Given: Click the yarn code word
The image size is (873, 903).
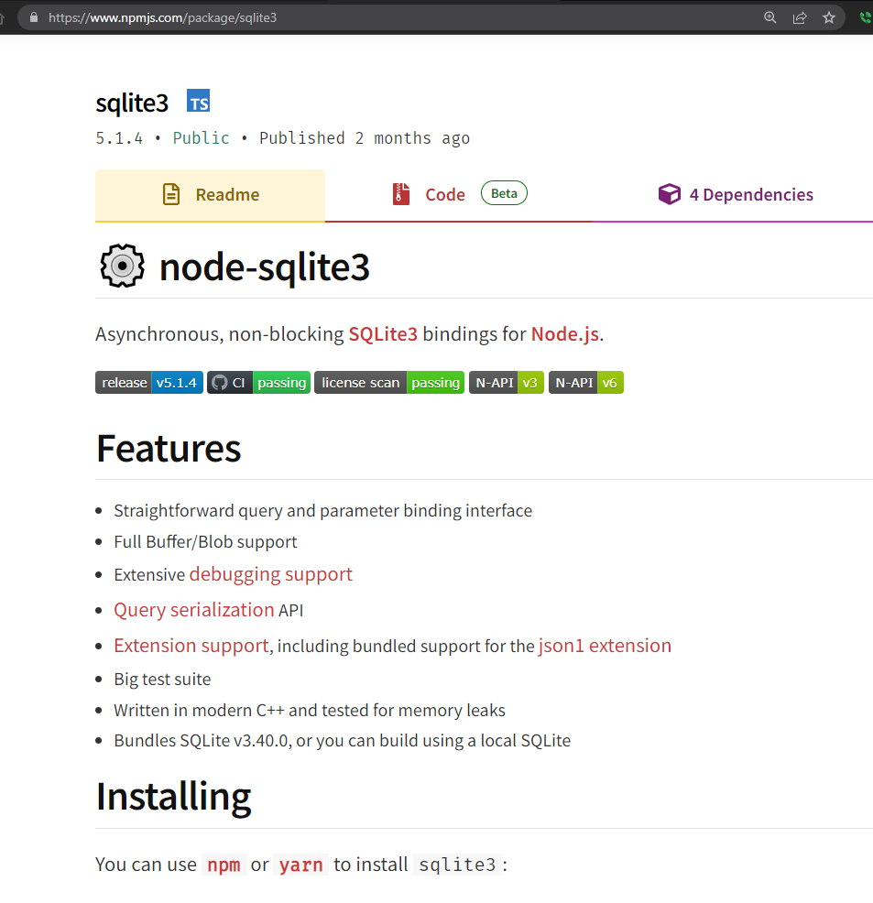Looking at the screenshot, I should tap(300, 865).
